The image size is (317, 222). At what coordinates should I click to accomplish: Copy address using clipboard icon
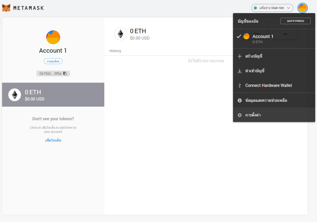(65, 73)
